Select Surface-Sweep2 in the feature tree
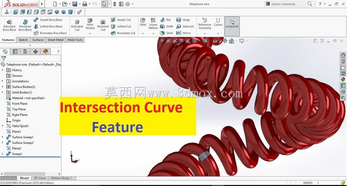 (23, 143)
